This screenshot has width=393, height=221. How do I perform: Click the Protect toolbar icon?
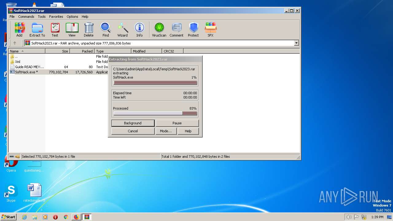point(193,30)
